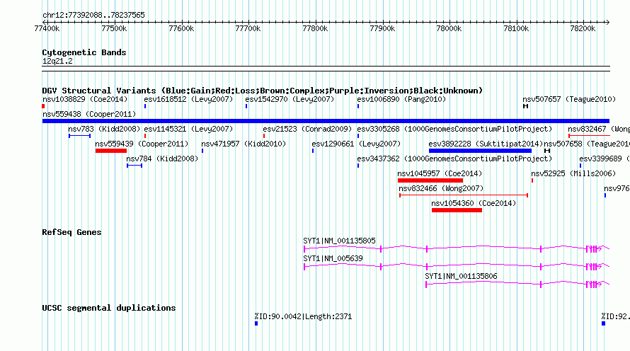Click the 77900k ruler tick label

pyautogui.click(x=382, y=28)
